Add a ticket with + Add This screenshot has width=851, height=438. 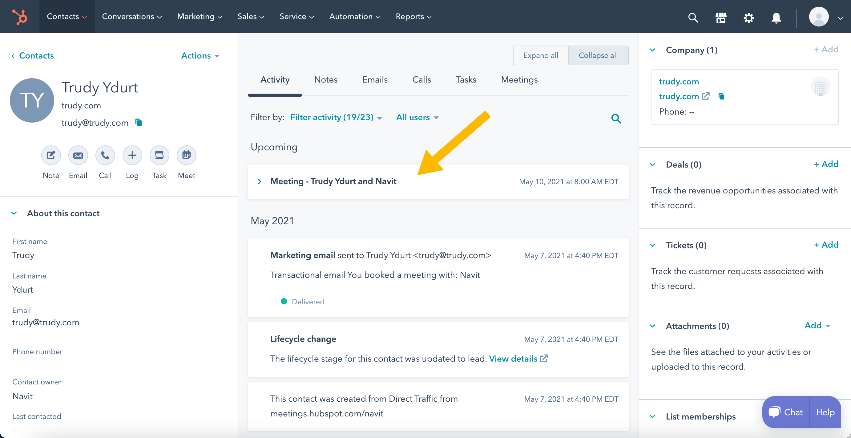pyautogui.click(x=826, y=245)
